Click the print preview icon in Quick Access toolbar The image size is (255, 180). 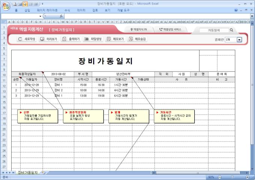point(15,4)
